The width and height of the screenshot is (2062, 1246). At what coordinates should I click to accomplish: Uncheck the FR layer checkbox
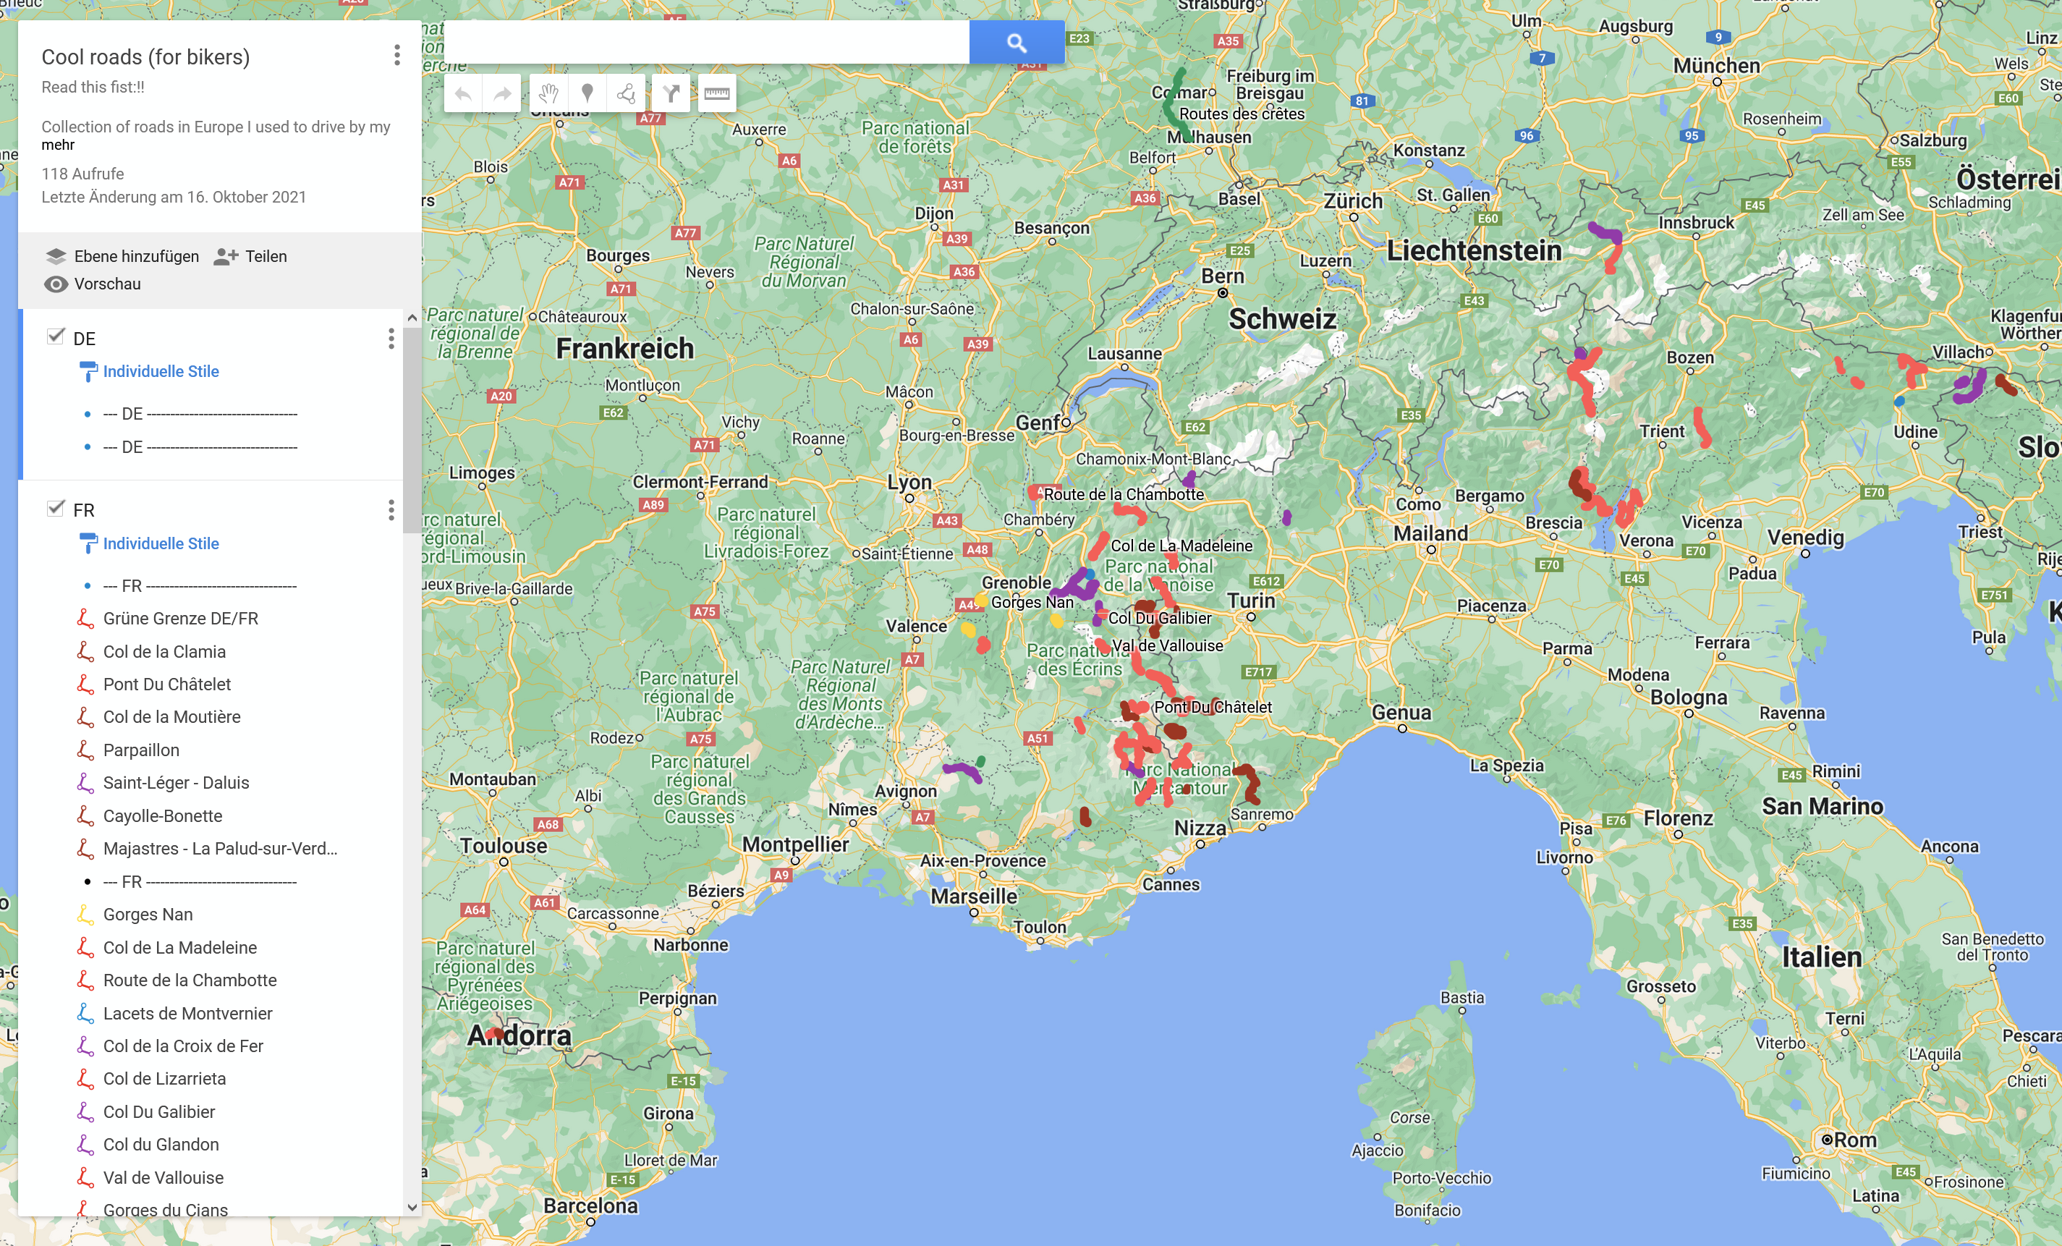[55, 509]
